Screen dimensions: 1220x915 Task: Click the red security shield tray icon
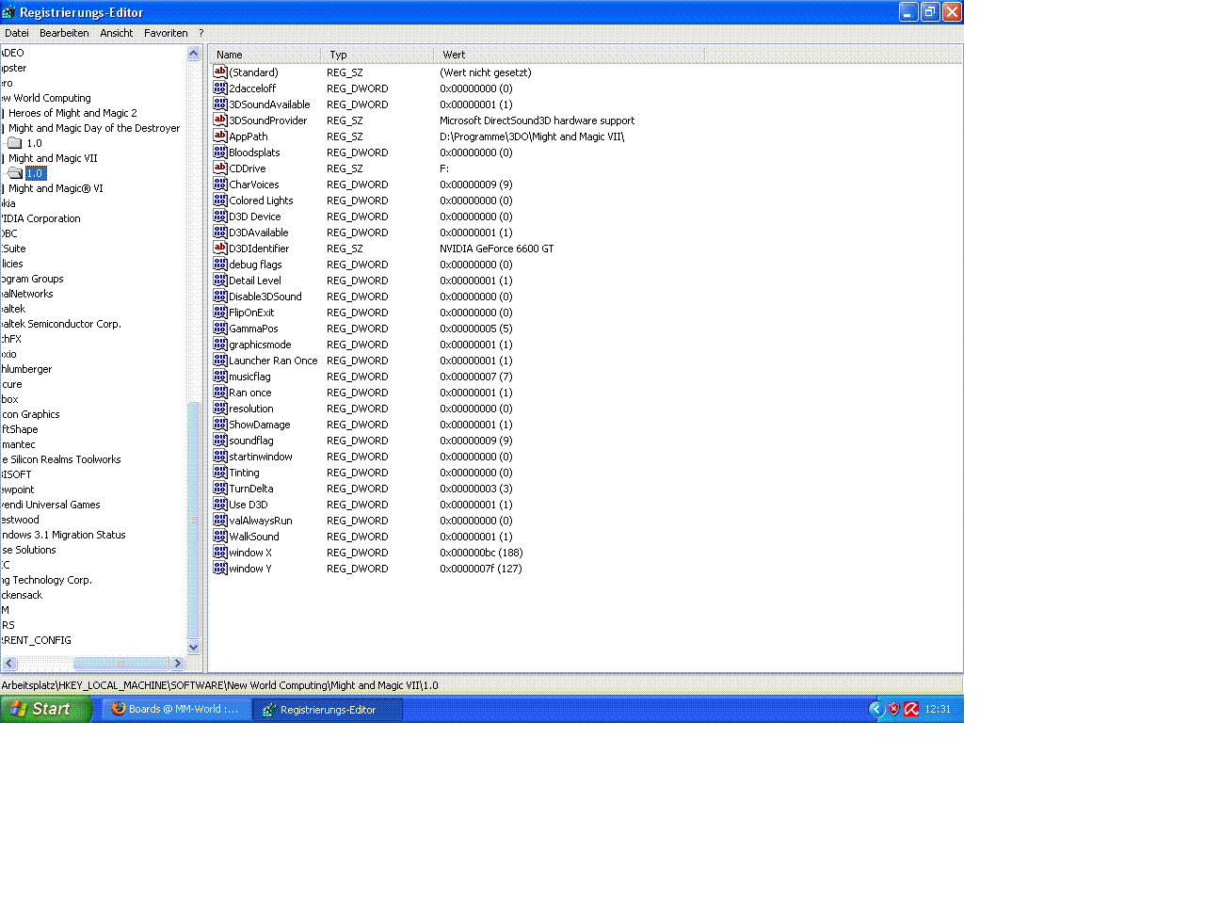point(893,709)
